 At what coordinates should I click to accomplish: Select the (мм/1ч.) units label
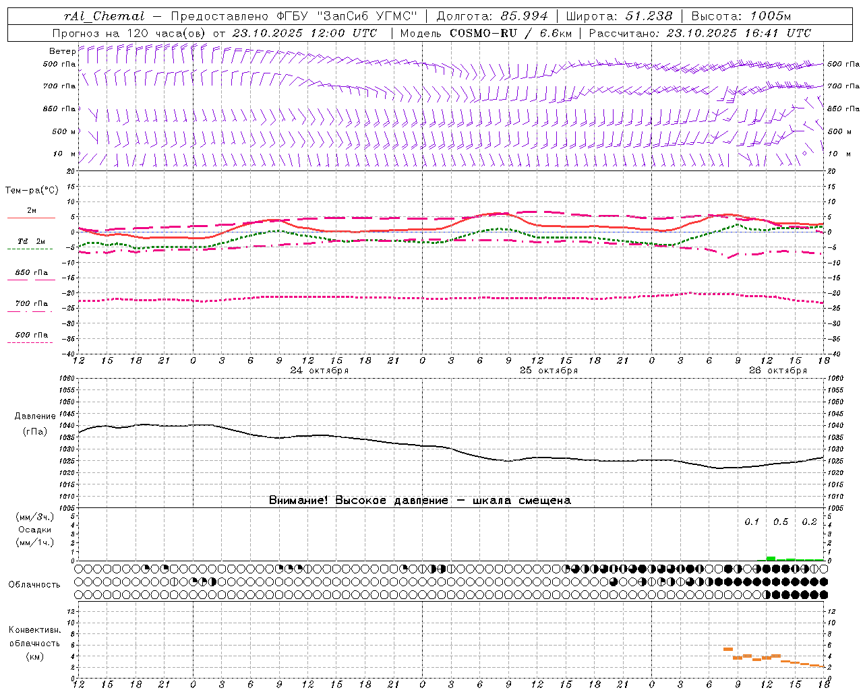35,542
